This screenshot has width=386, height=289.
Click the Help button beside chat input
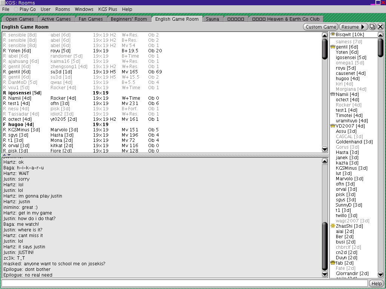(376, 283)
